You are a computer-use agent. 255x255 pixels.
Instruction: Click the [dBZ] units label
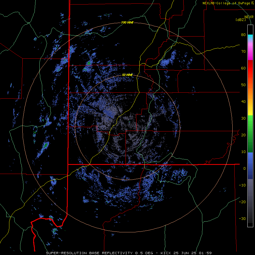tap(241, 20)
